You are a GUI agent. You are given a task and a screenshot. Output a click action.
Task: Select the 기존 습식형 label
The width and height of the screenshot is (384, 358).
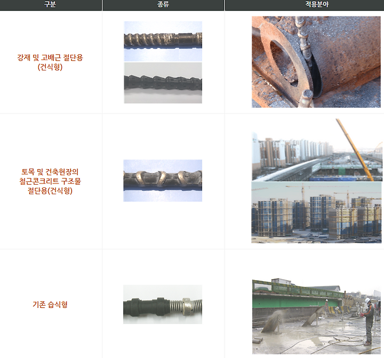tap(50, 304)
